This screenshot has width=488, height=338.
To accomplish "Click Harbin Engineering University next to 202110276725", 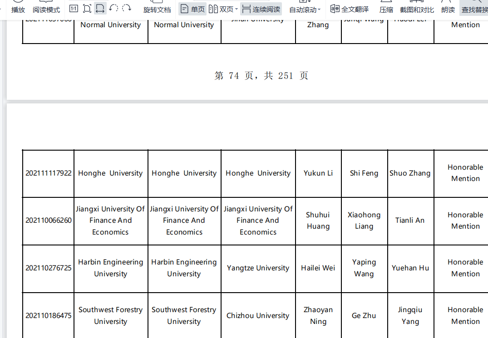I will coord(110,268).
